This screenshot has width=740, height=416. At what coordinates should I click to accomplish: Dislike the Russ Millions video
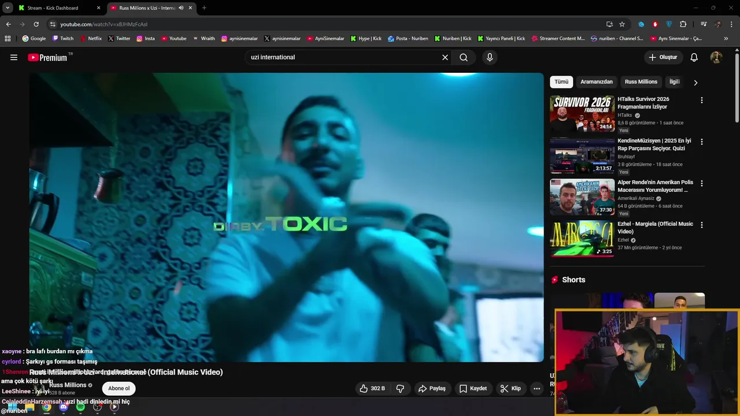[400, 388]
